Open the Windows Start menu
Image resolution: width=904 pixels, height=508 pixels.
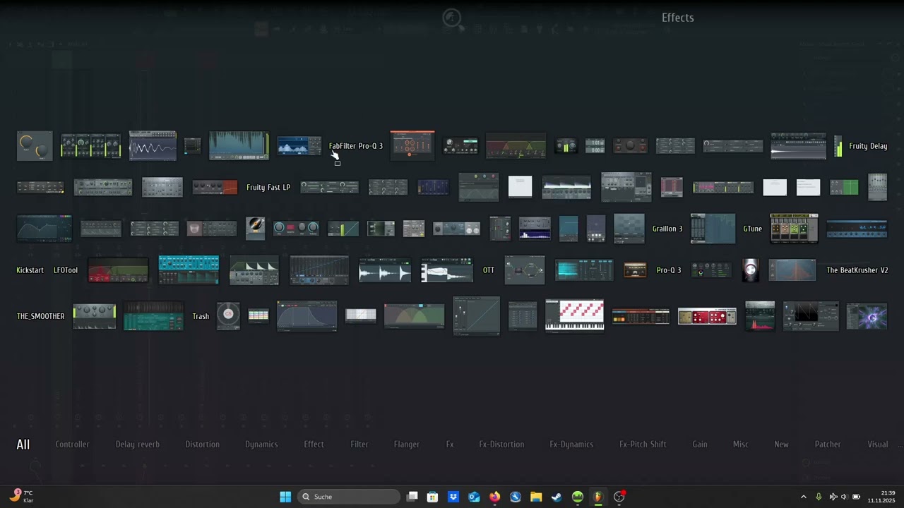(x=285, y=497)
